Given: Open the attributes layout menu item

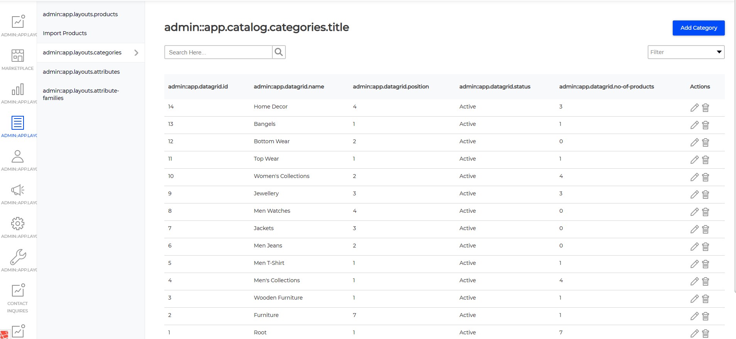Looking at the screenshot, I should coord(81,72).
